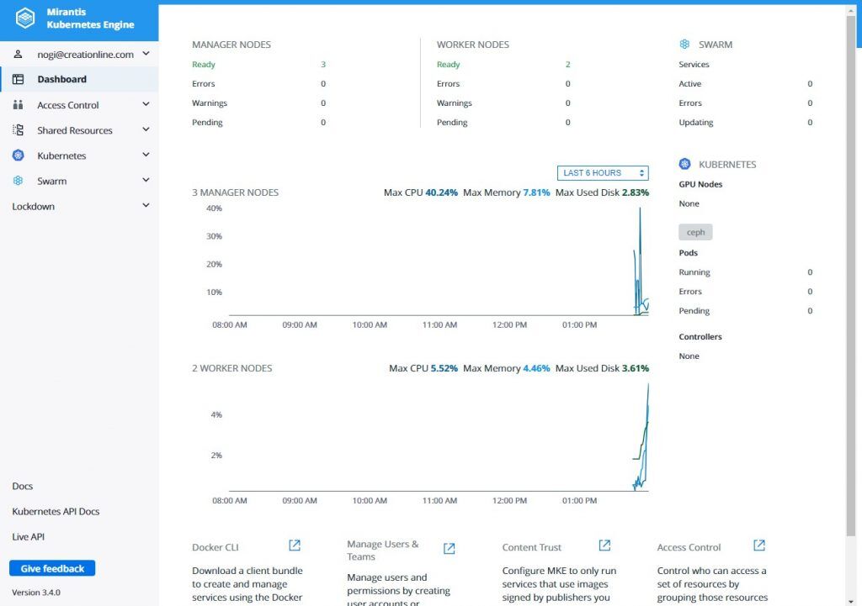Screen dimensions: 862x606
Task: Open the Live API link
Action: point(28,536)
